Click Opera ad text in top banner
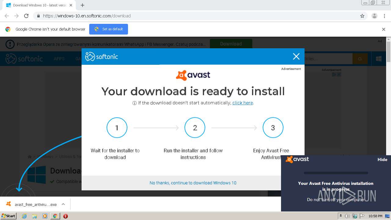This screenshot has height=220, width=391. (111, 44)
